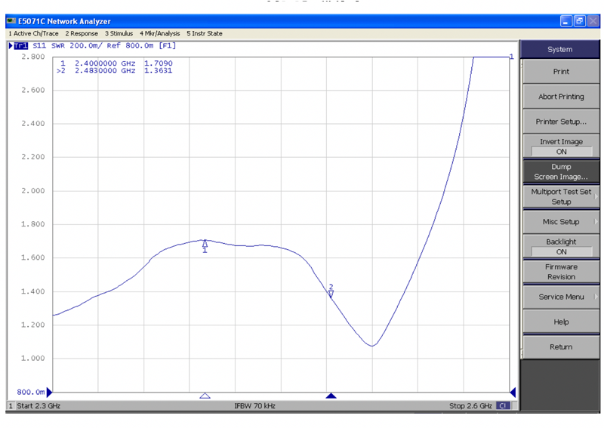Screen dimensions: 604x428
Task: Select the filled marker 2 indicator on bottom axis
Action: pos(331,395)
